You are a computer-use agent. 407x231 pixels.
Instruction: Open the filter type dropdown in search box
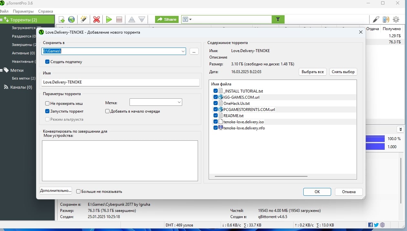point(187,19)
